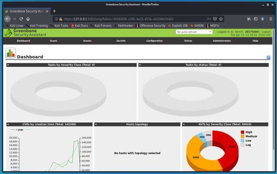Open the NetHunter bookmark

[x=124, y=26]
